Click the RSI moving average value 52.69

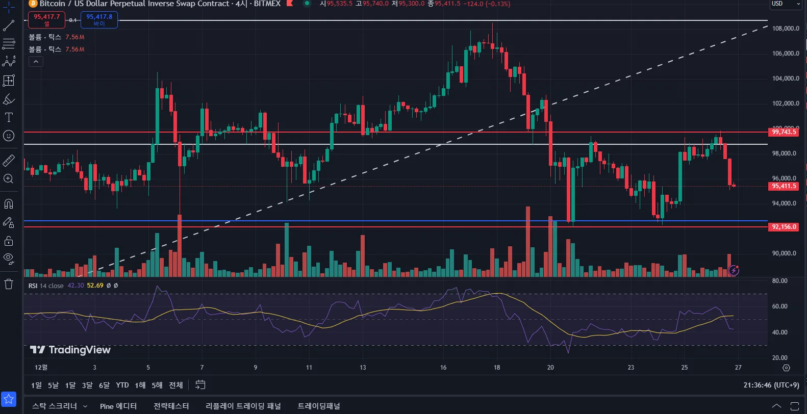click(x=95, y=286)
